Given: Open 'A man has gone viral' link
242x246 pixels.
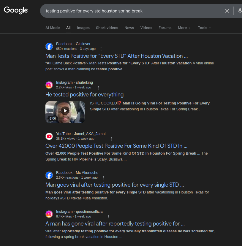Looking at the screenshot, I should (115, 224).
